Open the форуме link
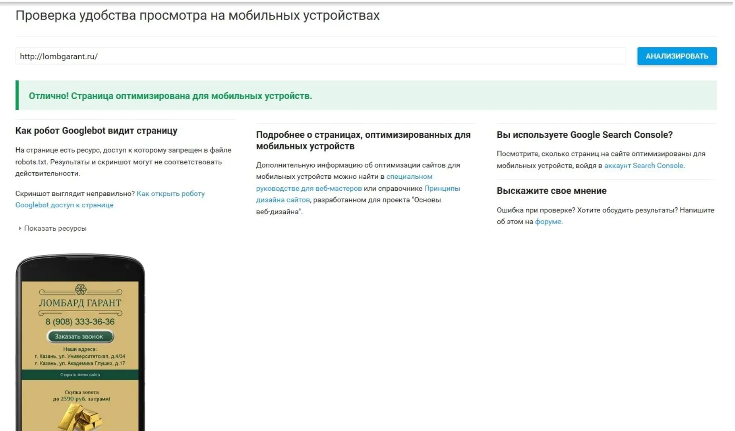Viewport: 735px width, 431px height. tap(548, 222)
